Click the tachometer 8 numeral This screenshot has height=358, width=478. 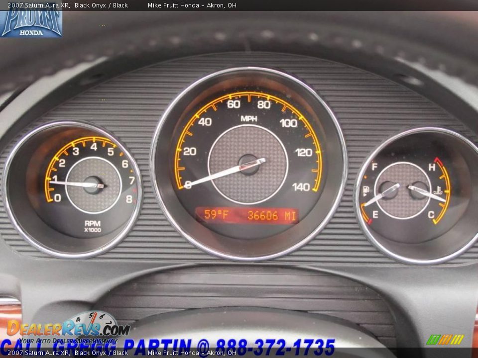pyautogui.click(x=129, y=199)
